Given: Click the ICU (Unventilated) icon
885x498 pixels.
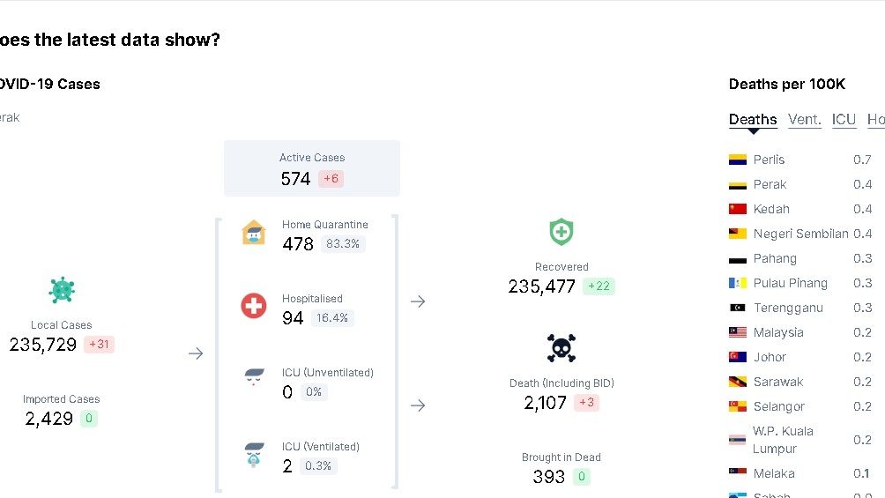Looking at the screenshot, I should 254,379.
